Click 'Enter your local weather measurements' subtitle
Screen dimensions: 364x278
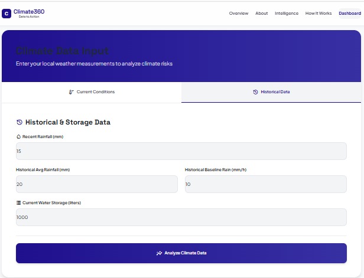(x=95, y=64)
